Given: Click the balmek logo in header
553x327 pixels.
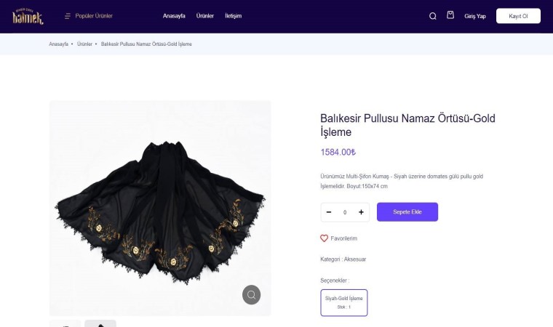Looking at the screenshot, I should coord(28,16).
